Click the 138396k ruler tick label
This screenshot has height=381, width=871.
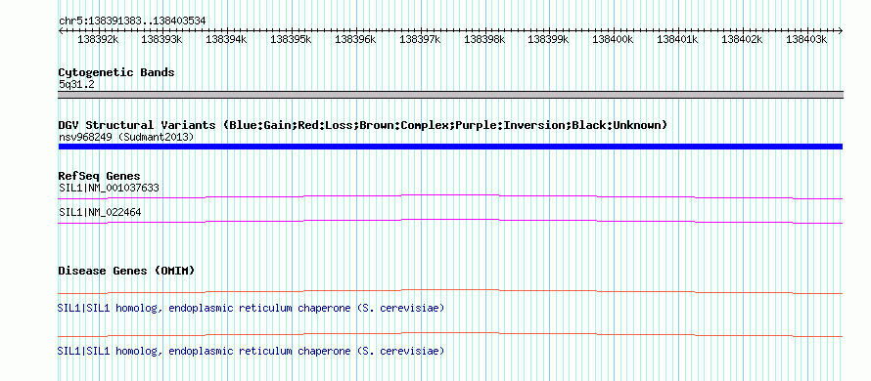[355, 39]
